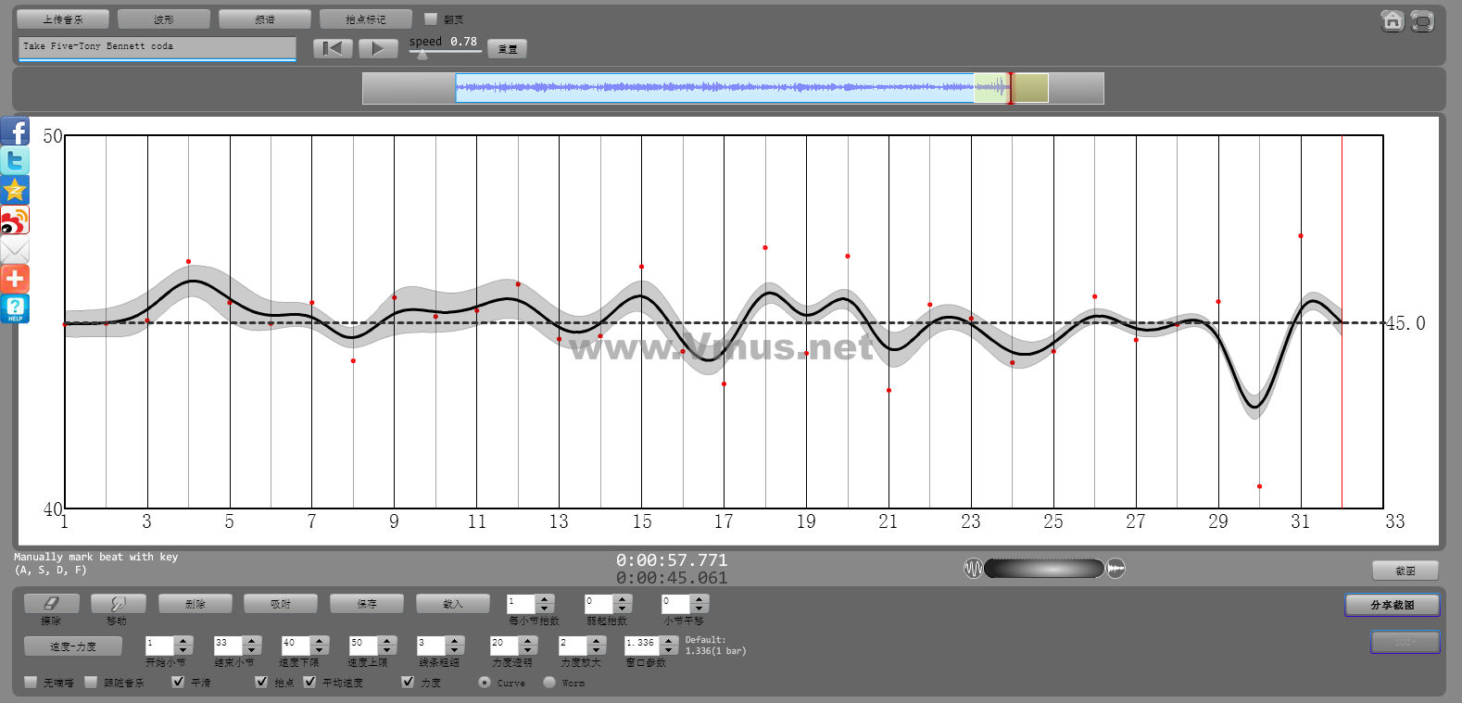Increase the 每小节拍数 value with up arrow
1462x703 pixels.
tap(545, 599)
